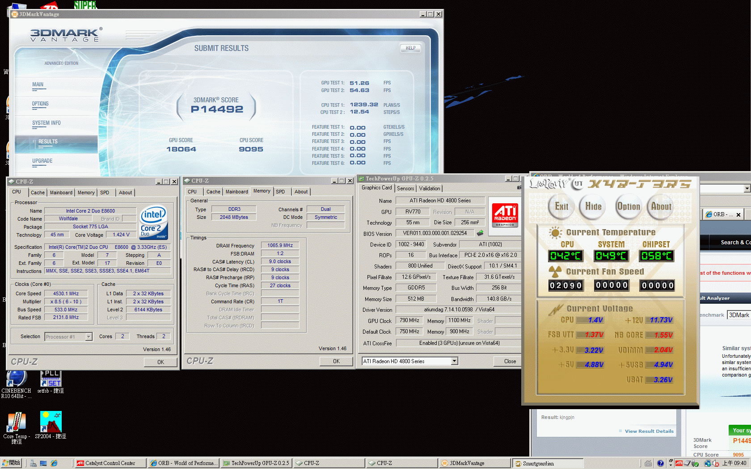Open the Core Temp desktop shortcut

coord(17,427)
